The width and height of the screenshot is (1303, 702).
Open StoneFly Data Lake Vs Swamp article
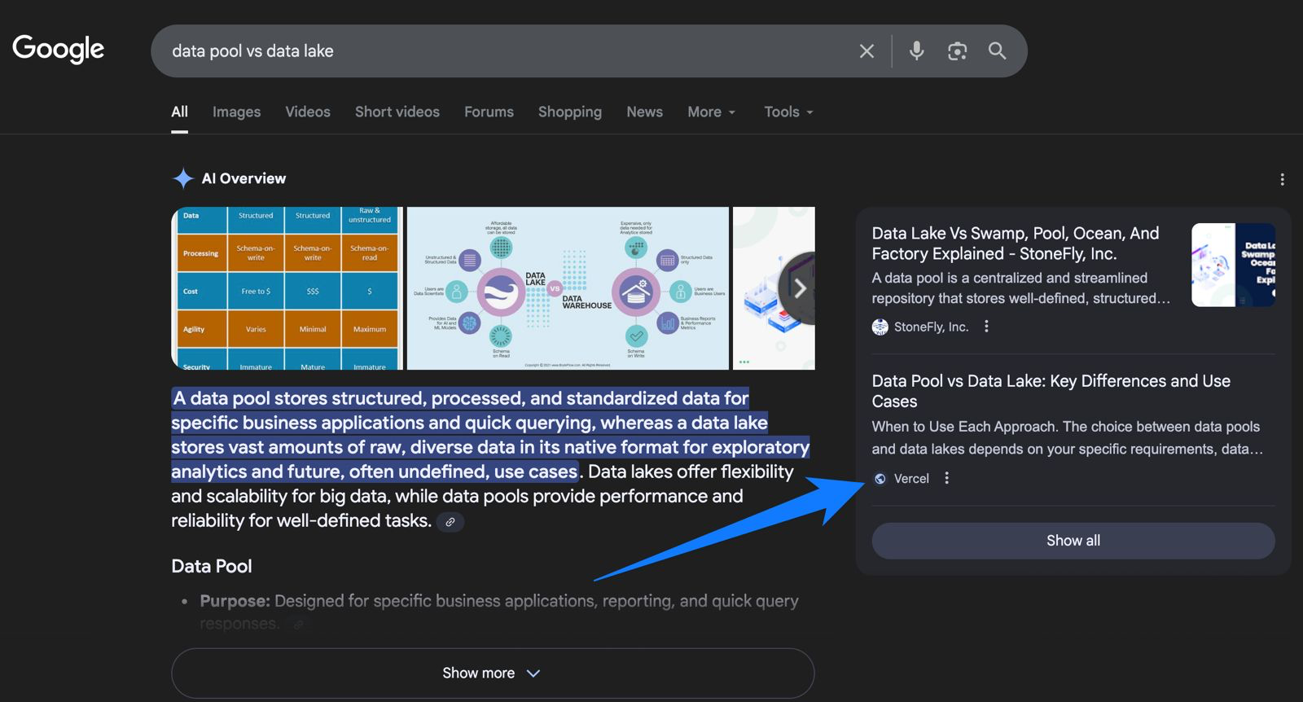[1015, 244]
